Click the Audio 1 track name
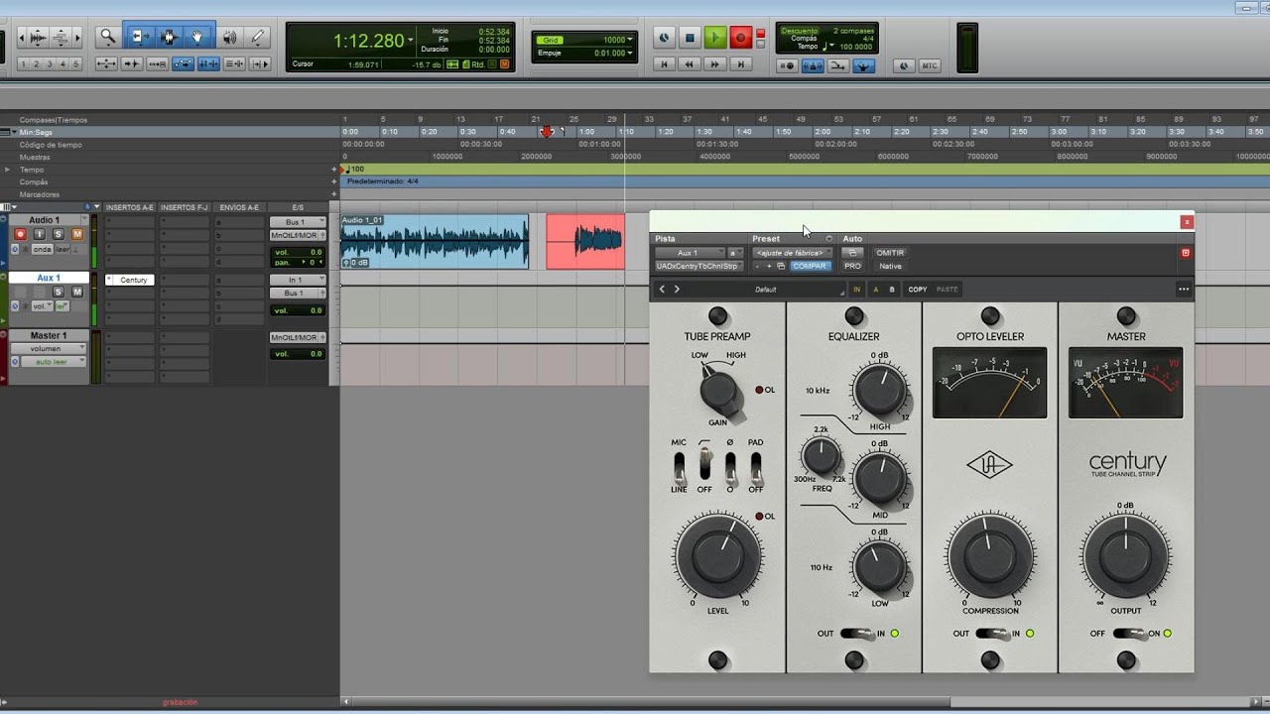Screen dimensions: 1270x714 pos(44,220)
